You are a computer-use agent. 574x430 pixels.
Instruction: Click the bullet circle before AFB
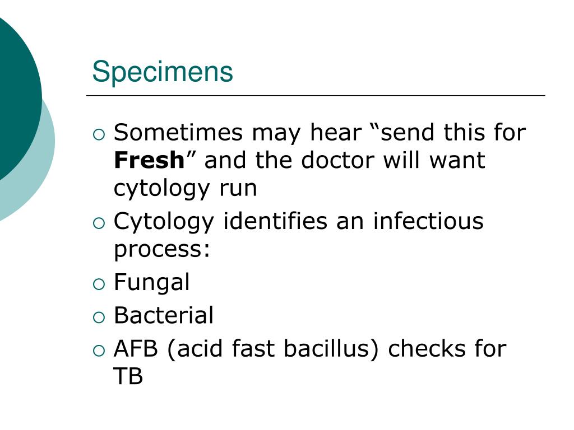(99, 350)
